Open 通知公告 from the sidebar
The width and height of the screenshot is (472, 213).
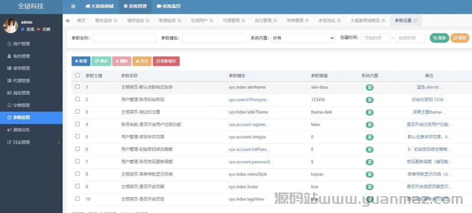pyautogui.click(x=21, y=130)
